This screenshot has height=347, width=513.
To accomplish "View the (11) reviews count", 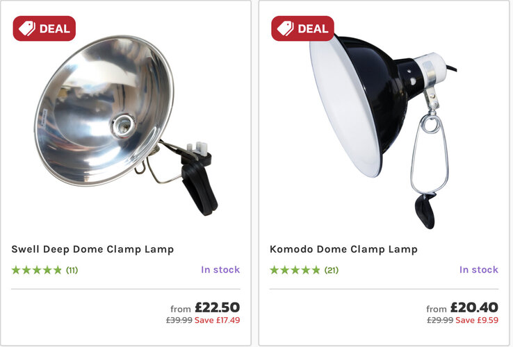I will tap(72, 270).
